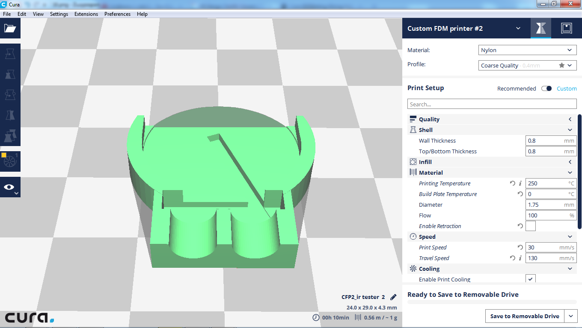Click the Cooling fan category icon
This screenshot has height=328, width=582.
[x=413, y=269]
